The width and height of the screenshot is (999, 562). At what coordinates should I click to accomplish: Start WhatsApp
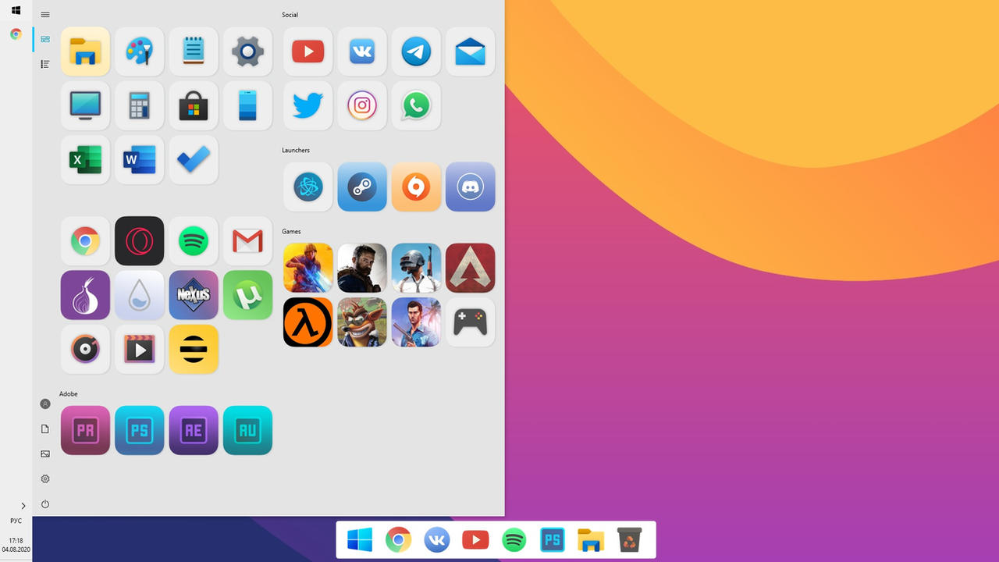coord(416,105)
